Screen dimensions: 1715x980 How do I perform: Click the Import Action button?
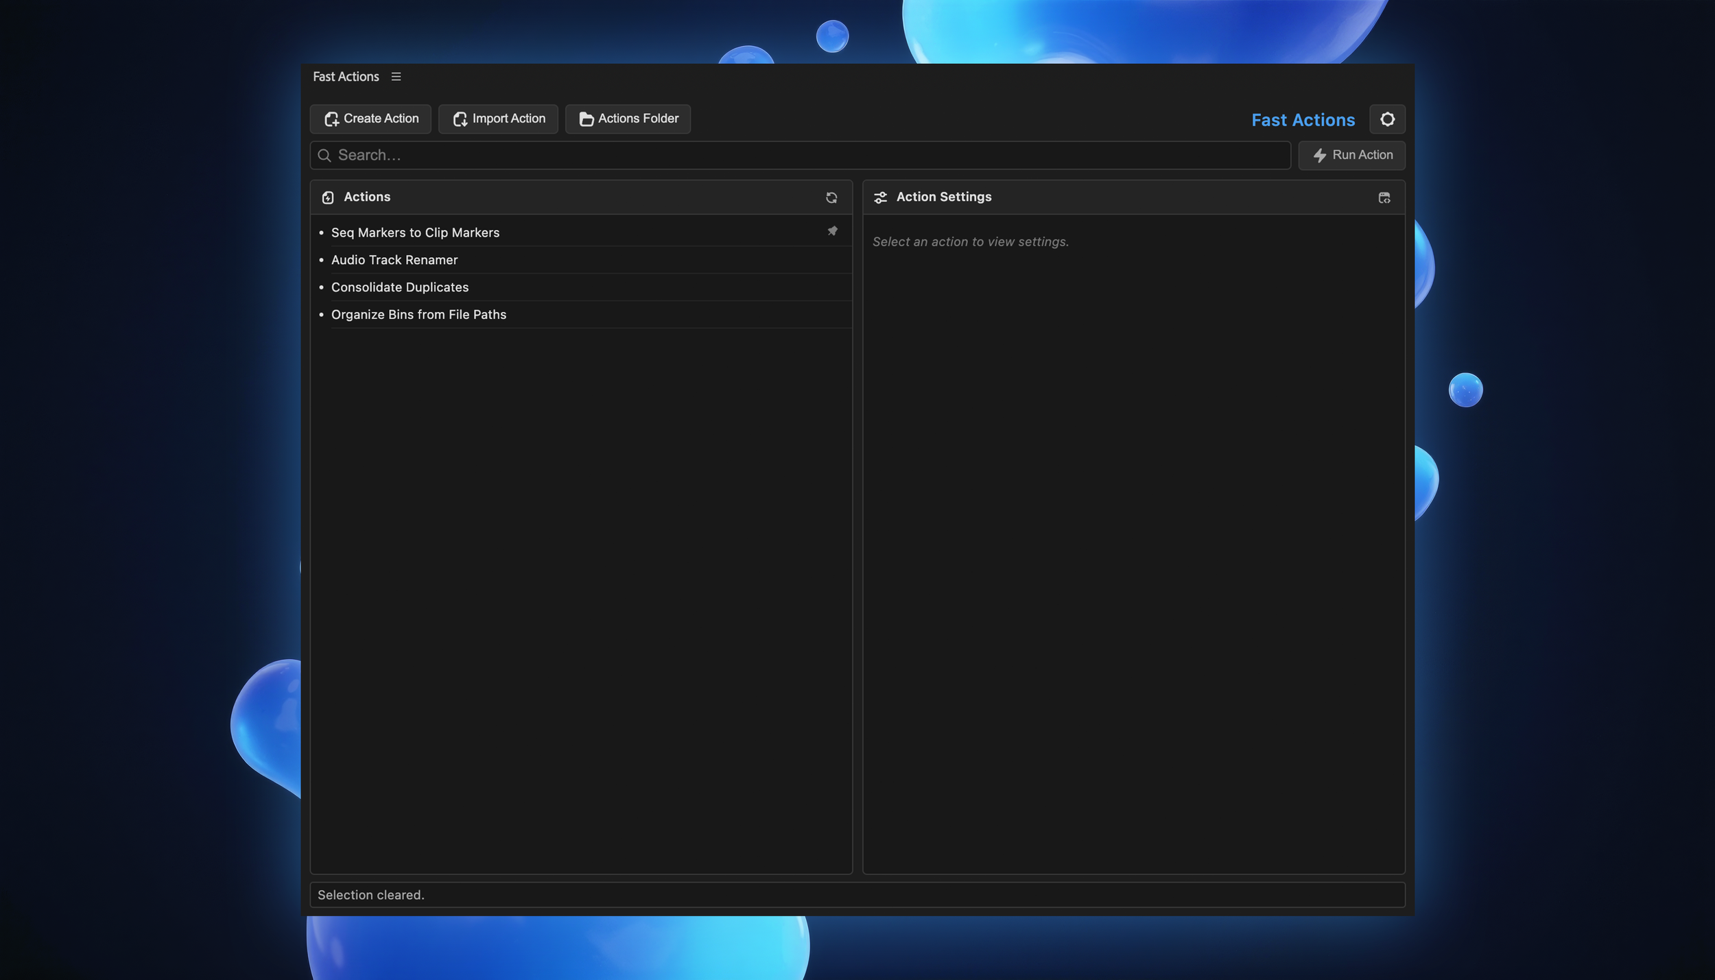(x=498, y=119)
